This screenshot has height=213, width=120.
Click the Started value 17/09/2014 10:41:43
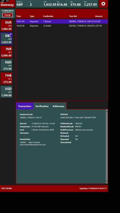(43, 124)
